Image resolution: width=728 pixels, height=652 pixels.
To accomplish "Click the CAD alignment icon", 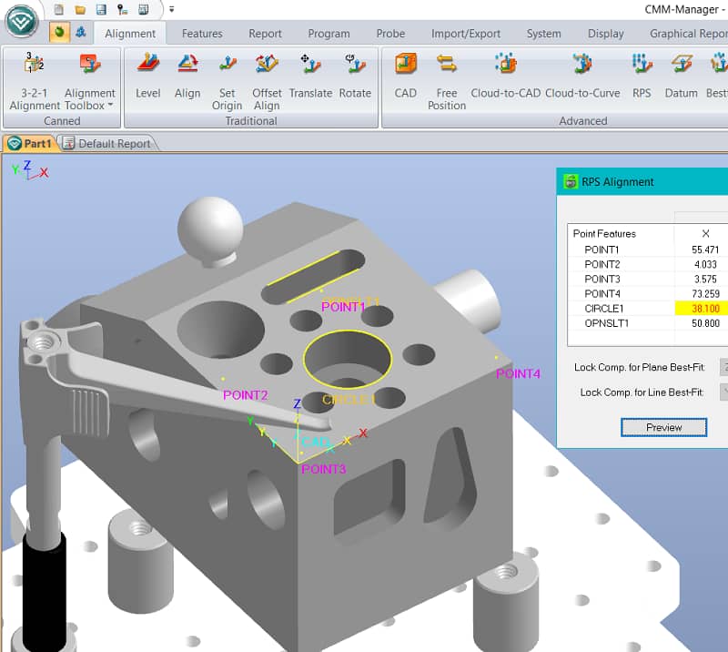I will point(405,66).
